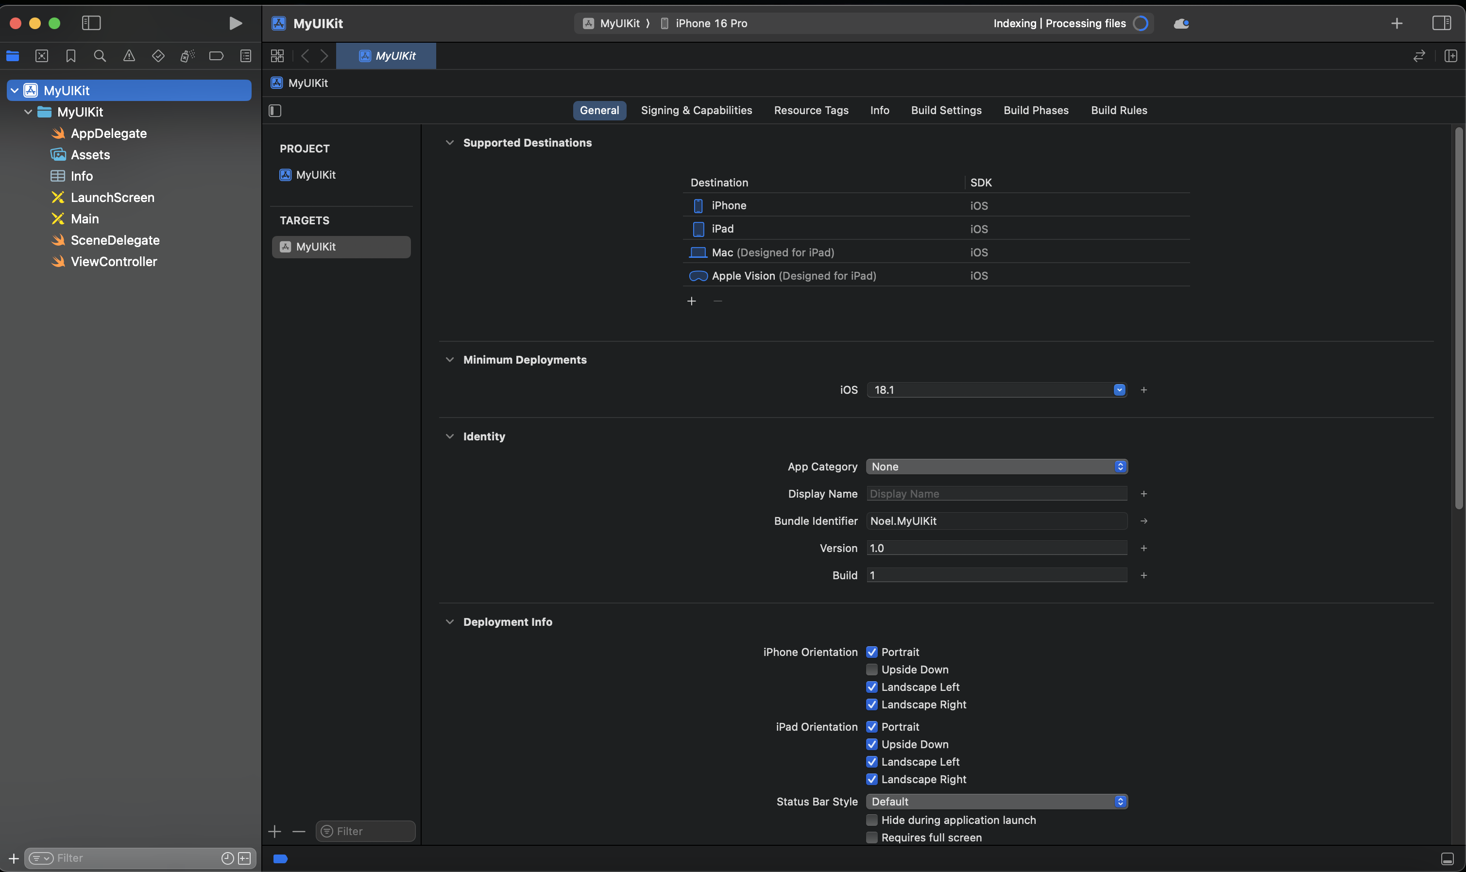Screen dimensions: 1466x872
Task: Switch to the Build Settings tab
Action: click(946, 111)
